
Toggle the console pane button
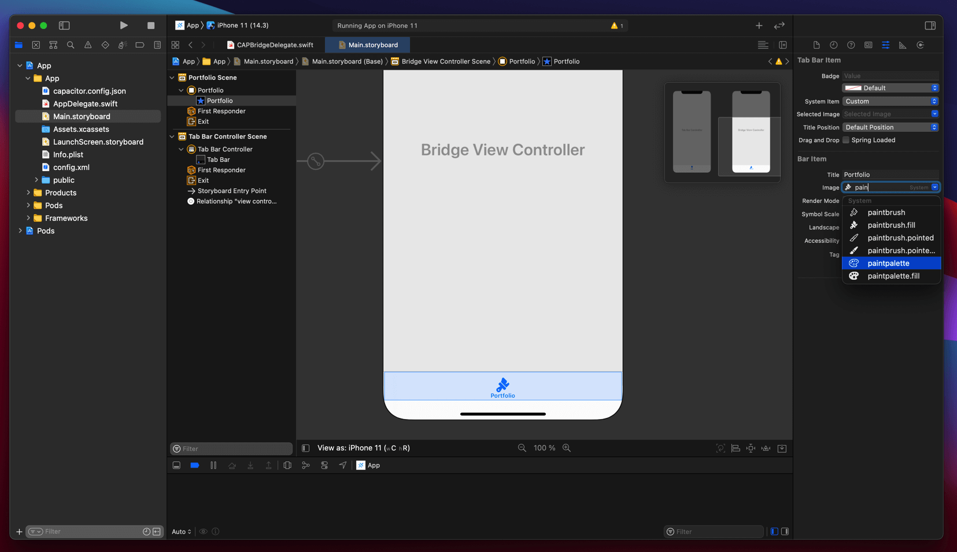point(785,531)
